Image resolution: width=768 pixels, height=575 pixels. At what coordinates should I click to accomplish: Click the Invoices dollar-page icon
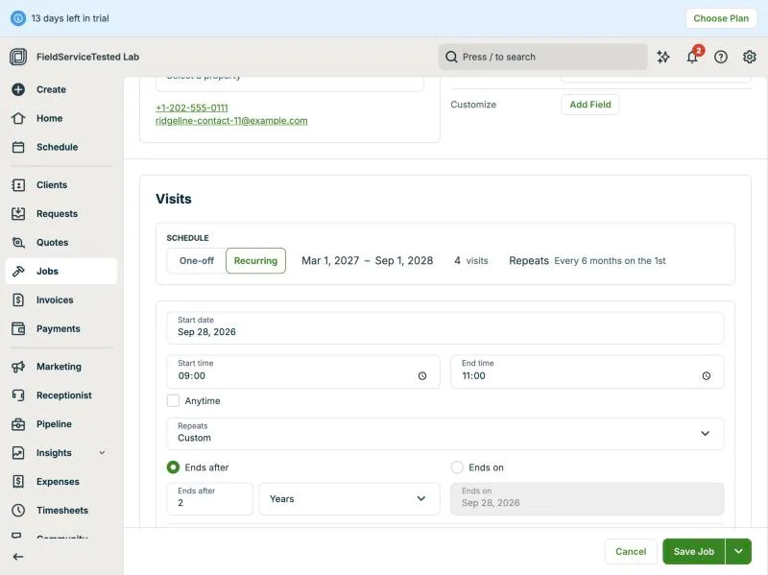(x=18, y=299)
